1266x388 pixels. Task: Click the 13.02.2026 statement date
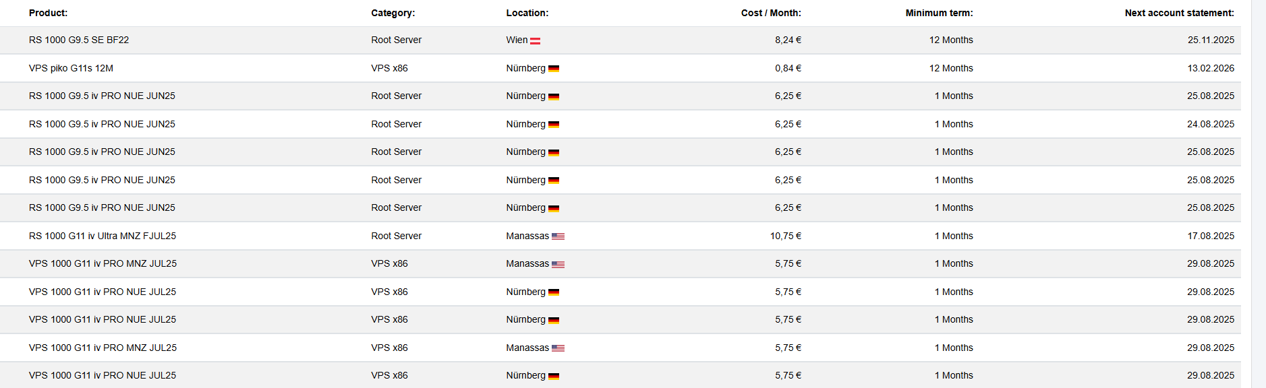[x=1211, y=68]
